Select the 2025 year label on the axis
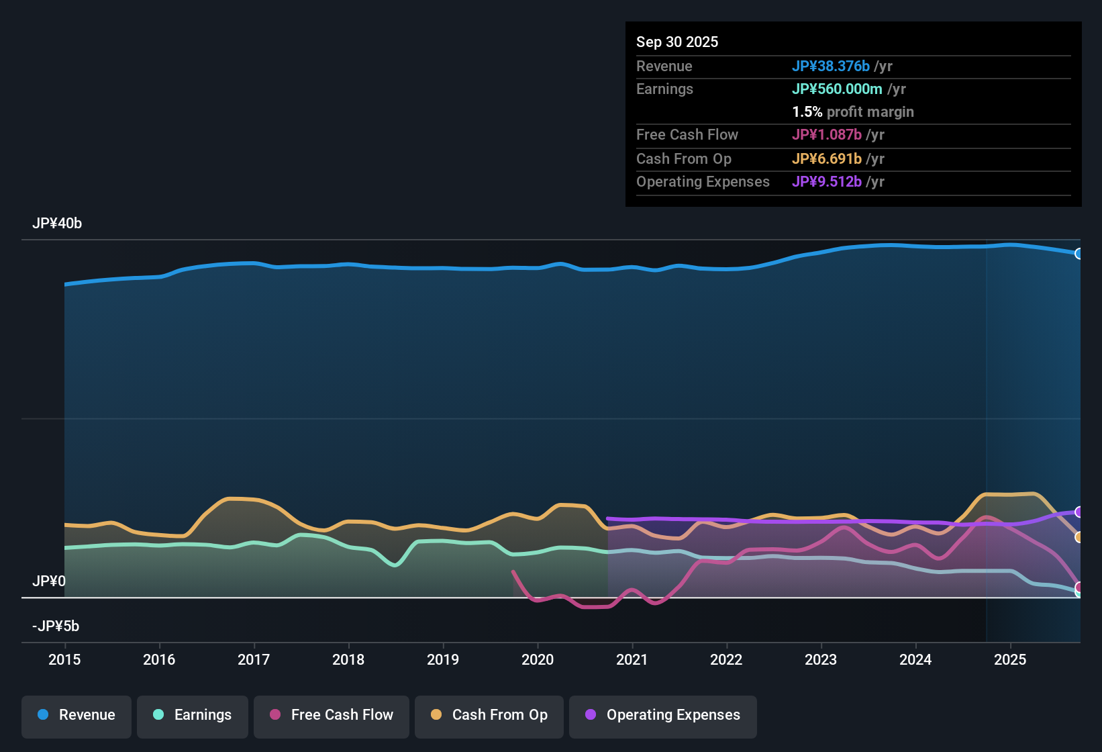1102x752 pixels. [1011, 660]
